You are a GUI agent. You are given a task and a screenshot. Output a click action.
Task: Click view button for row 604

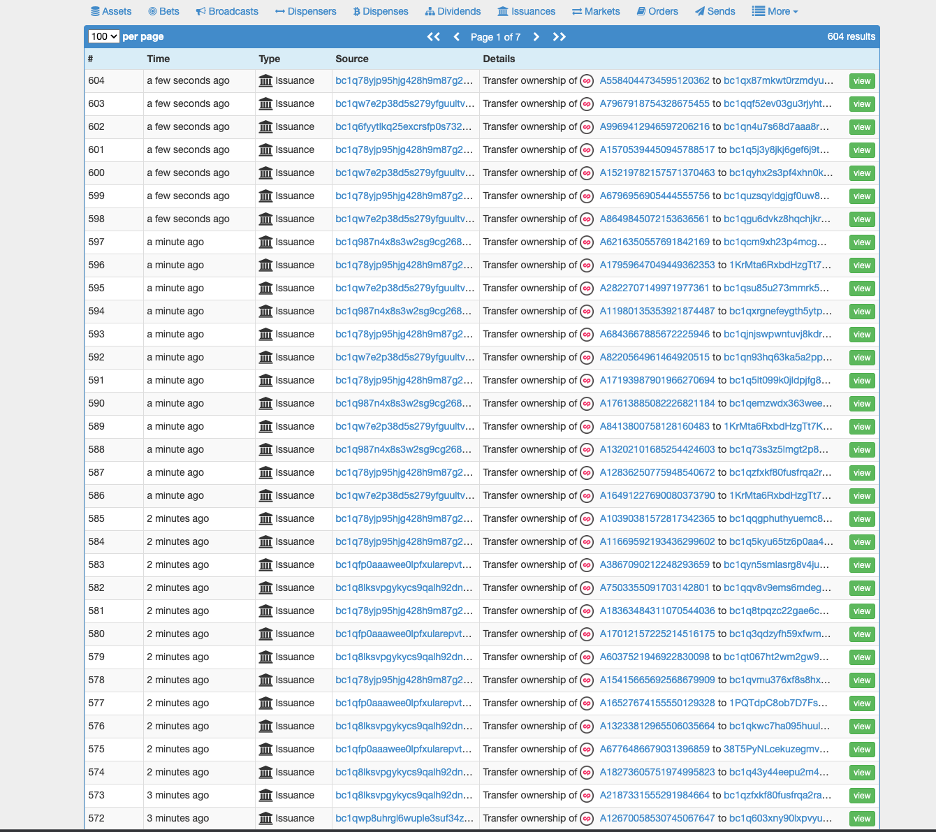pyautogui.click(x=862, y=81)
